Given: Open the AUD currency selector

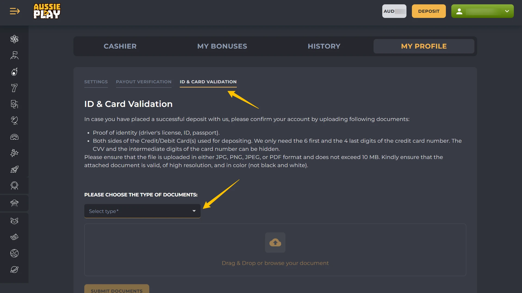Looking at the screenshot, I should pos(394,11).
